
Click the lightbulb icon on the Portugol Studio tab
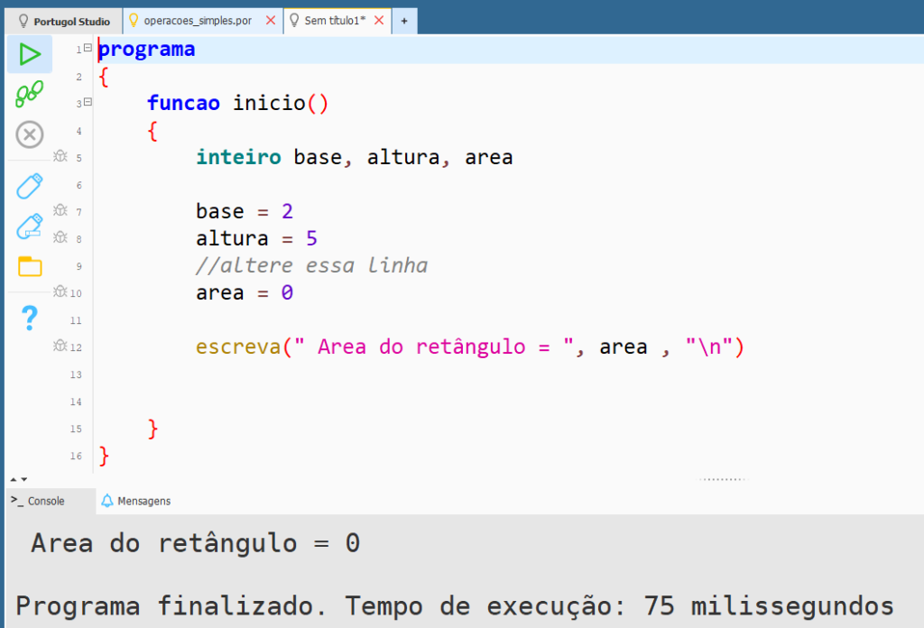[24, 21]
